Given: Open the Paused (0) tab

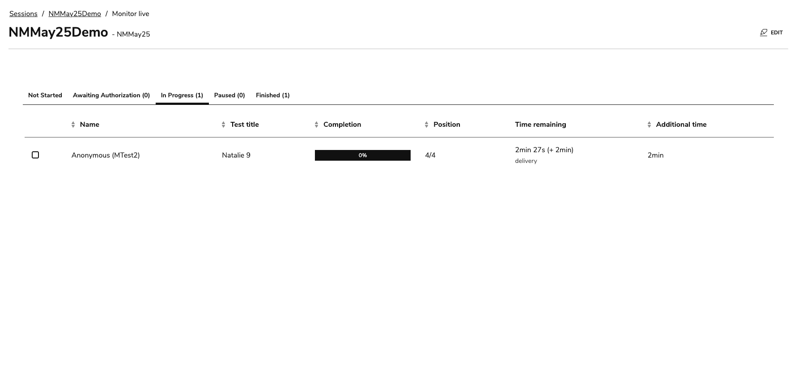Looking at the screenshot, I should pos(229,96).
